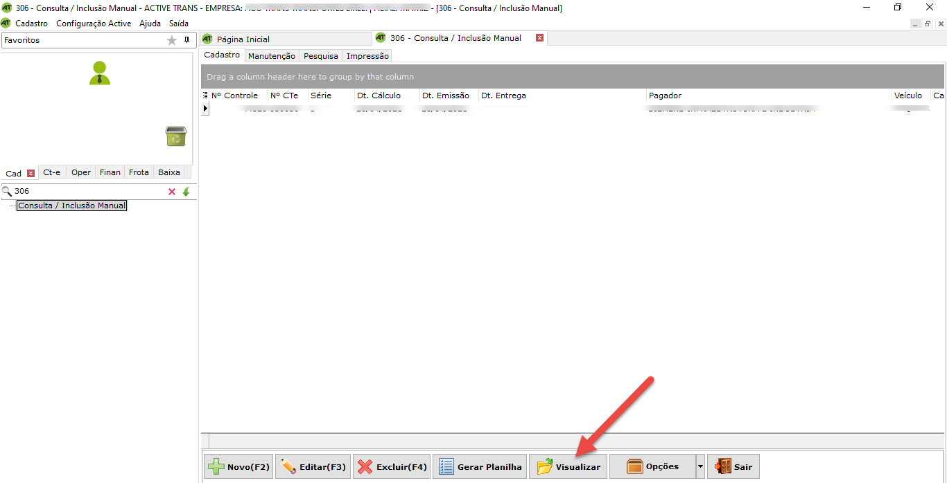Open the Configuração Active menu

tap(94, 24)
